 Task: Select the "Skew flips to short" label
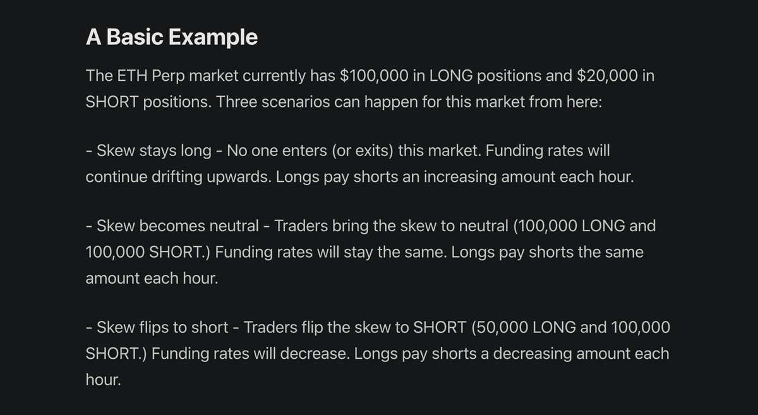pos(162,328)
